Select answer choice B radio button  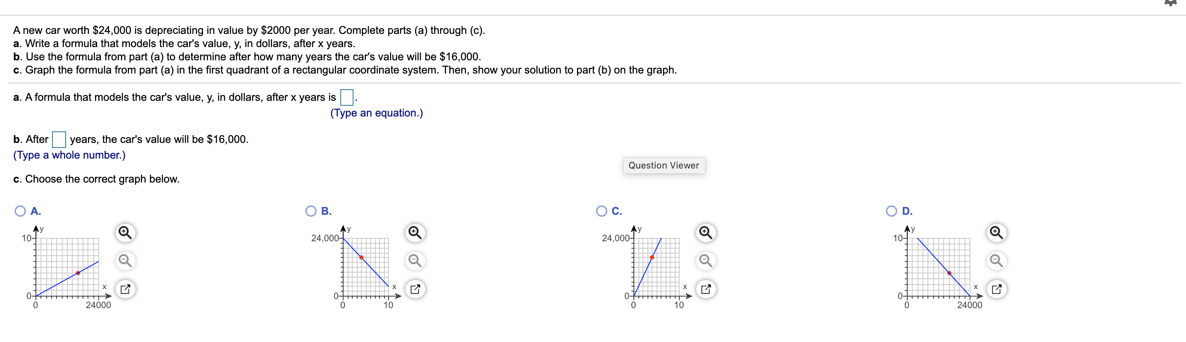(311, 211)
